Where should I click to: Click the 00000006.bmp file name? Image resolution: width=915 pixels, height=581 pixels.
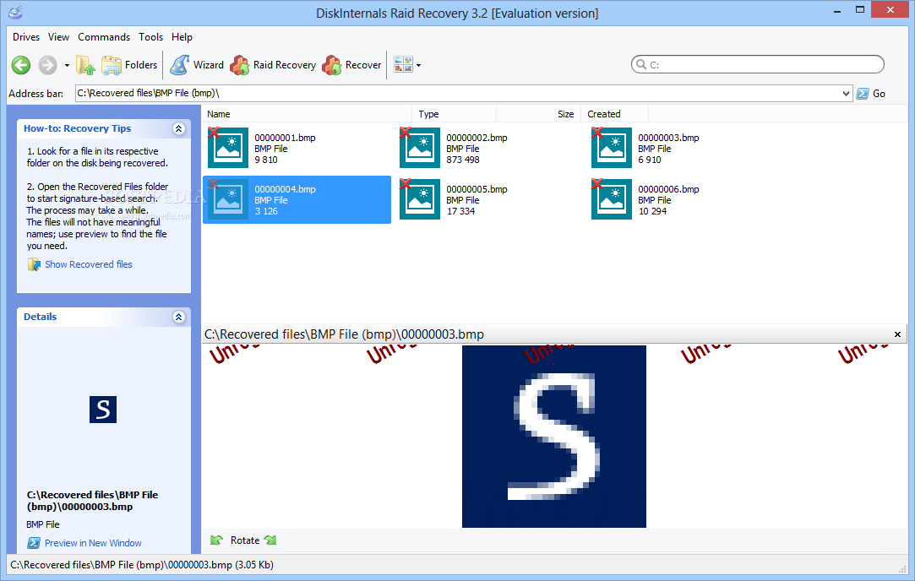point(668,189)
